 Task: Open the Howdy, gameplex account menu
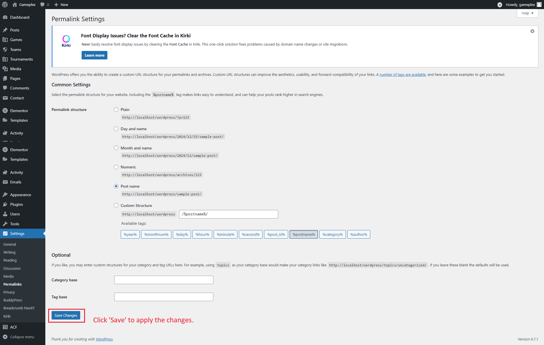[520, 5]
